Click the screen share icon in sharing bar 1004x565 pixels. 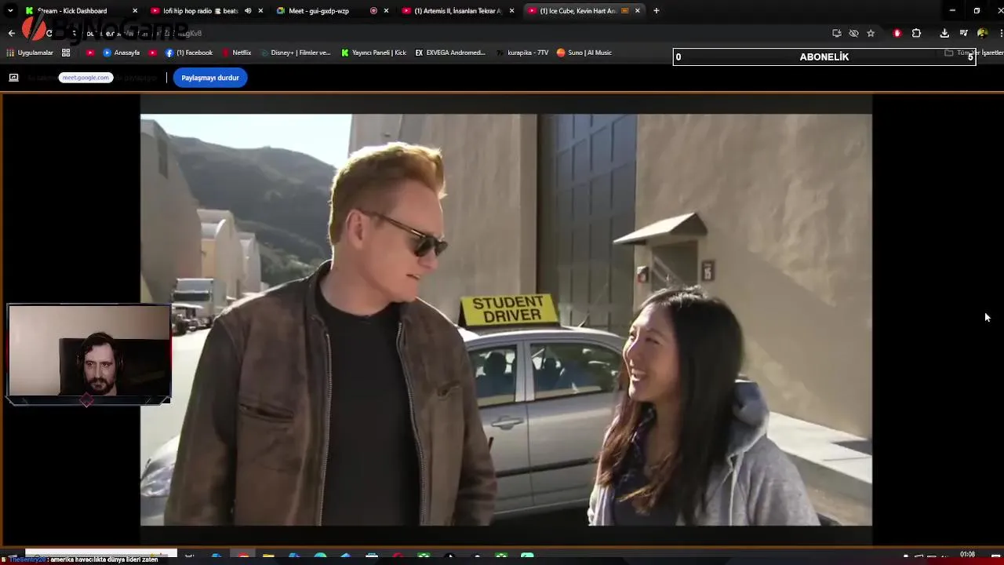pyautogui.click(x=13, y=78)
